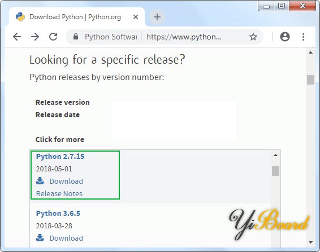Click the main page scrollbar thumb
This screenshot has height=252, width=320.
310,79
